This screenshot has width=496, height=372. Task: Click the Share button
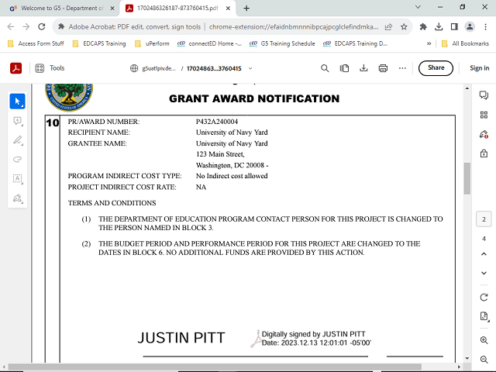tap(436, 68)
